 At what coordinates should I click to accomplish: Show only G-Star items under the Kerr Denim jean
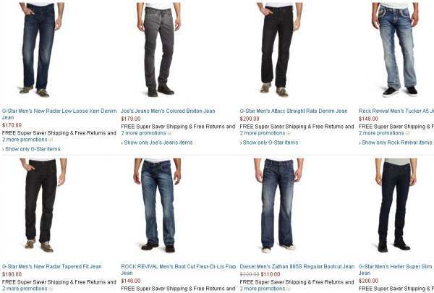pyautogui.click(x=33, y=149)
